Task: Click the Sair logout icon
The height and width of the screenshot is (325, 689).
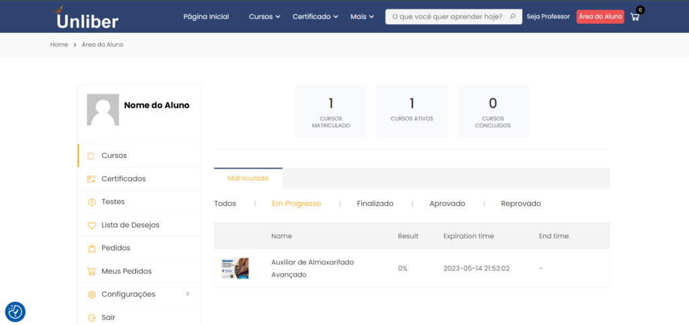Action: (92, 318)
